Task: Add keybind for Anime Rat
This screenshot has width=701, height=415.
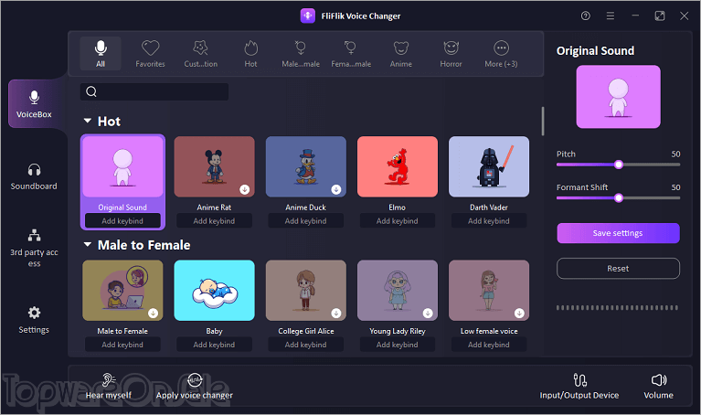Action: coord(214,221)
